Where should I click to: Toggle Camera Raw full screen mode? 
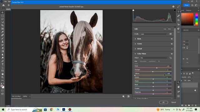point(178,7)
